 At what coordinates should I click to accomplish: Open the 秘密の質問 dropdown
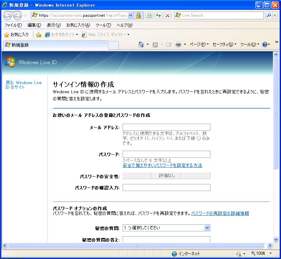166,228
